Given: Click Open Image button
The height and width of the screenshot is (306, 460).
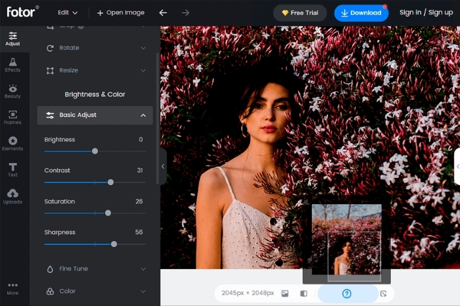Looking at the screenshot, I should coord(120,12).
